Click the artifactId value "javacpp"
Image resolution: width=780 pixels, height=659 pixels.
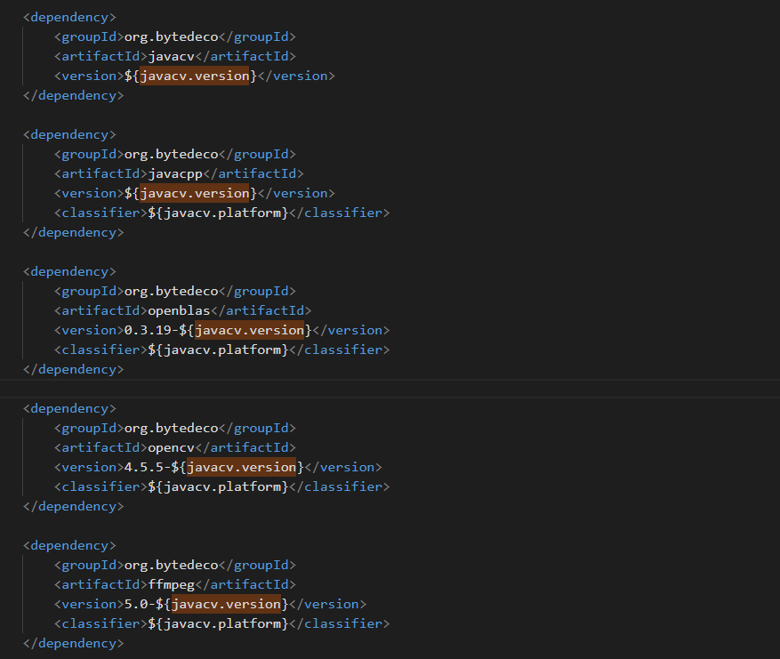pyautogui.click(x=175, y=173)
